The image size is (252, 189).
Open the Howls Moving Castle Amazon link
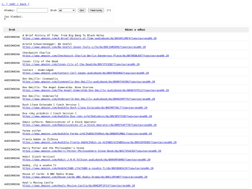(x=78, y=186)
